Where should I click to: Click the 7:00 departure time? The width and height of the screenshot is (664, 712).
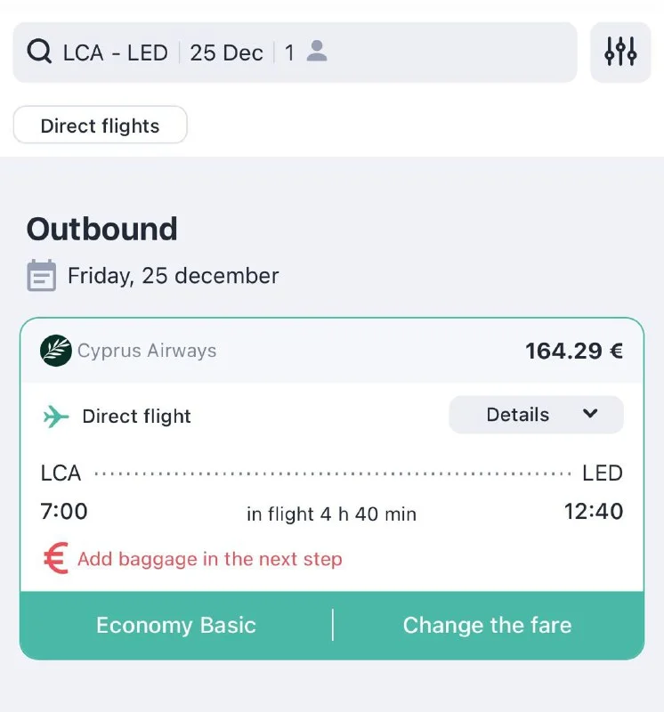click(x=64, y=512)
